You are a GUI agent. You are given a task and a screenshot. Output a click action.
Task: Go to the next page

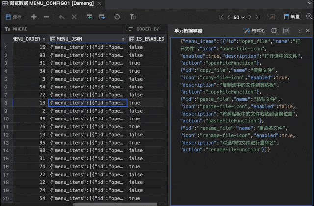(x=250, y=17)
